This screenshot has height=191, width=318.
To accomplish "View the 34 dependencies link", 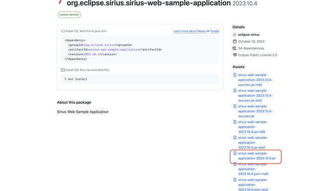I will tap(251, 48).
